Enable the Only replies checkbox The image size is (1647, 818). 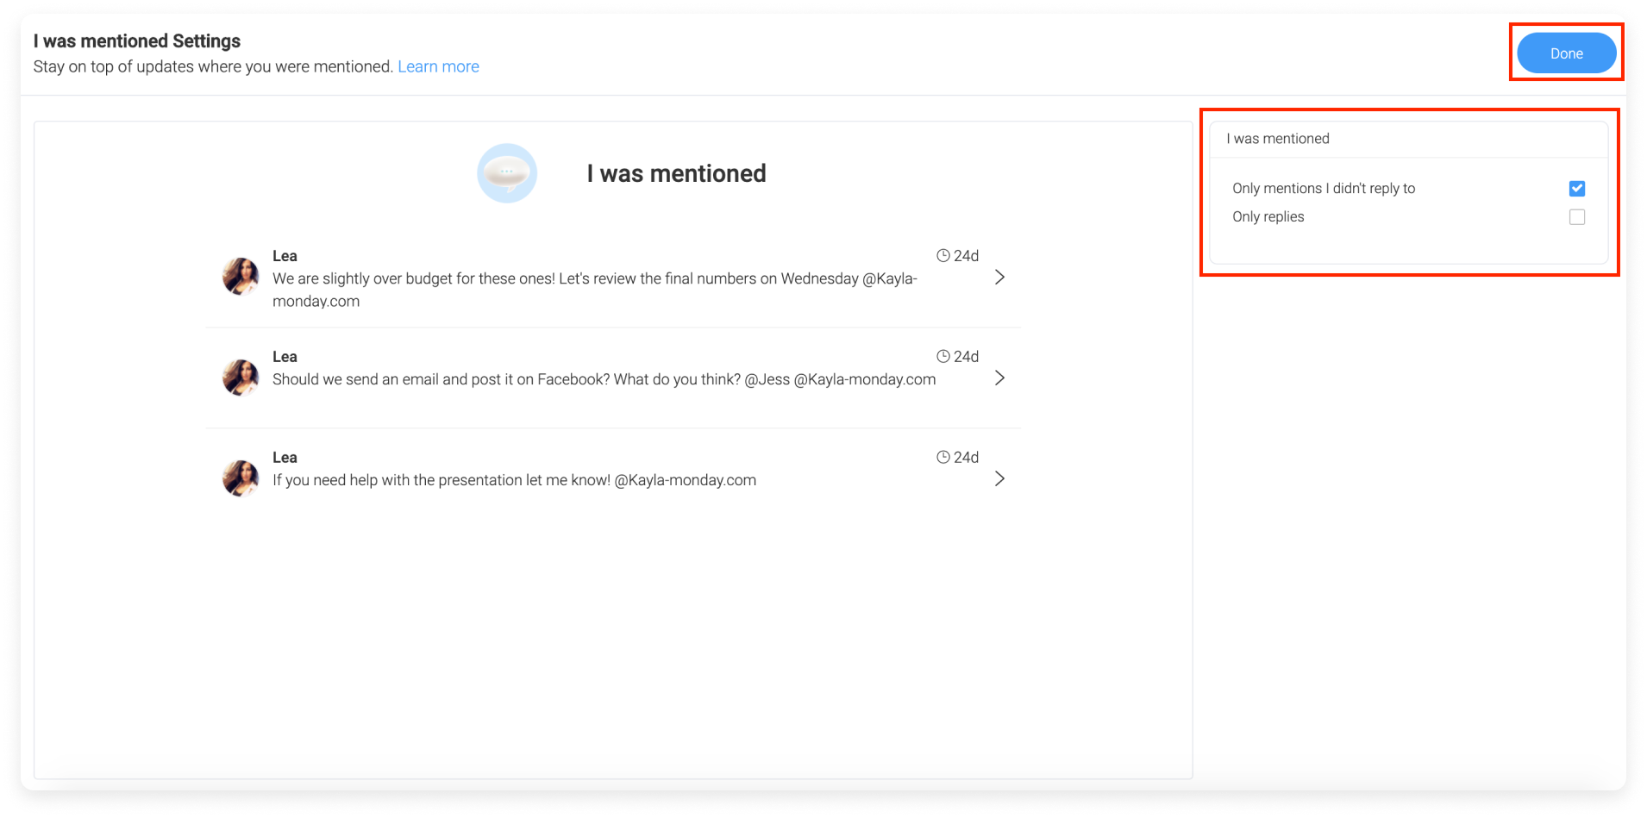click(1576, 216)
